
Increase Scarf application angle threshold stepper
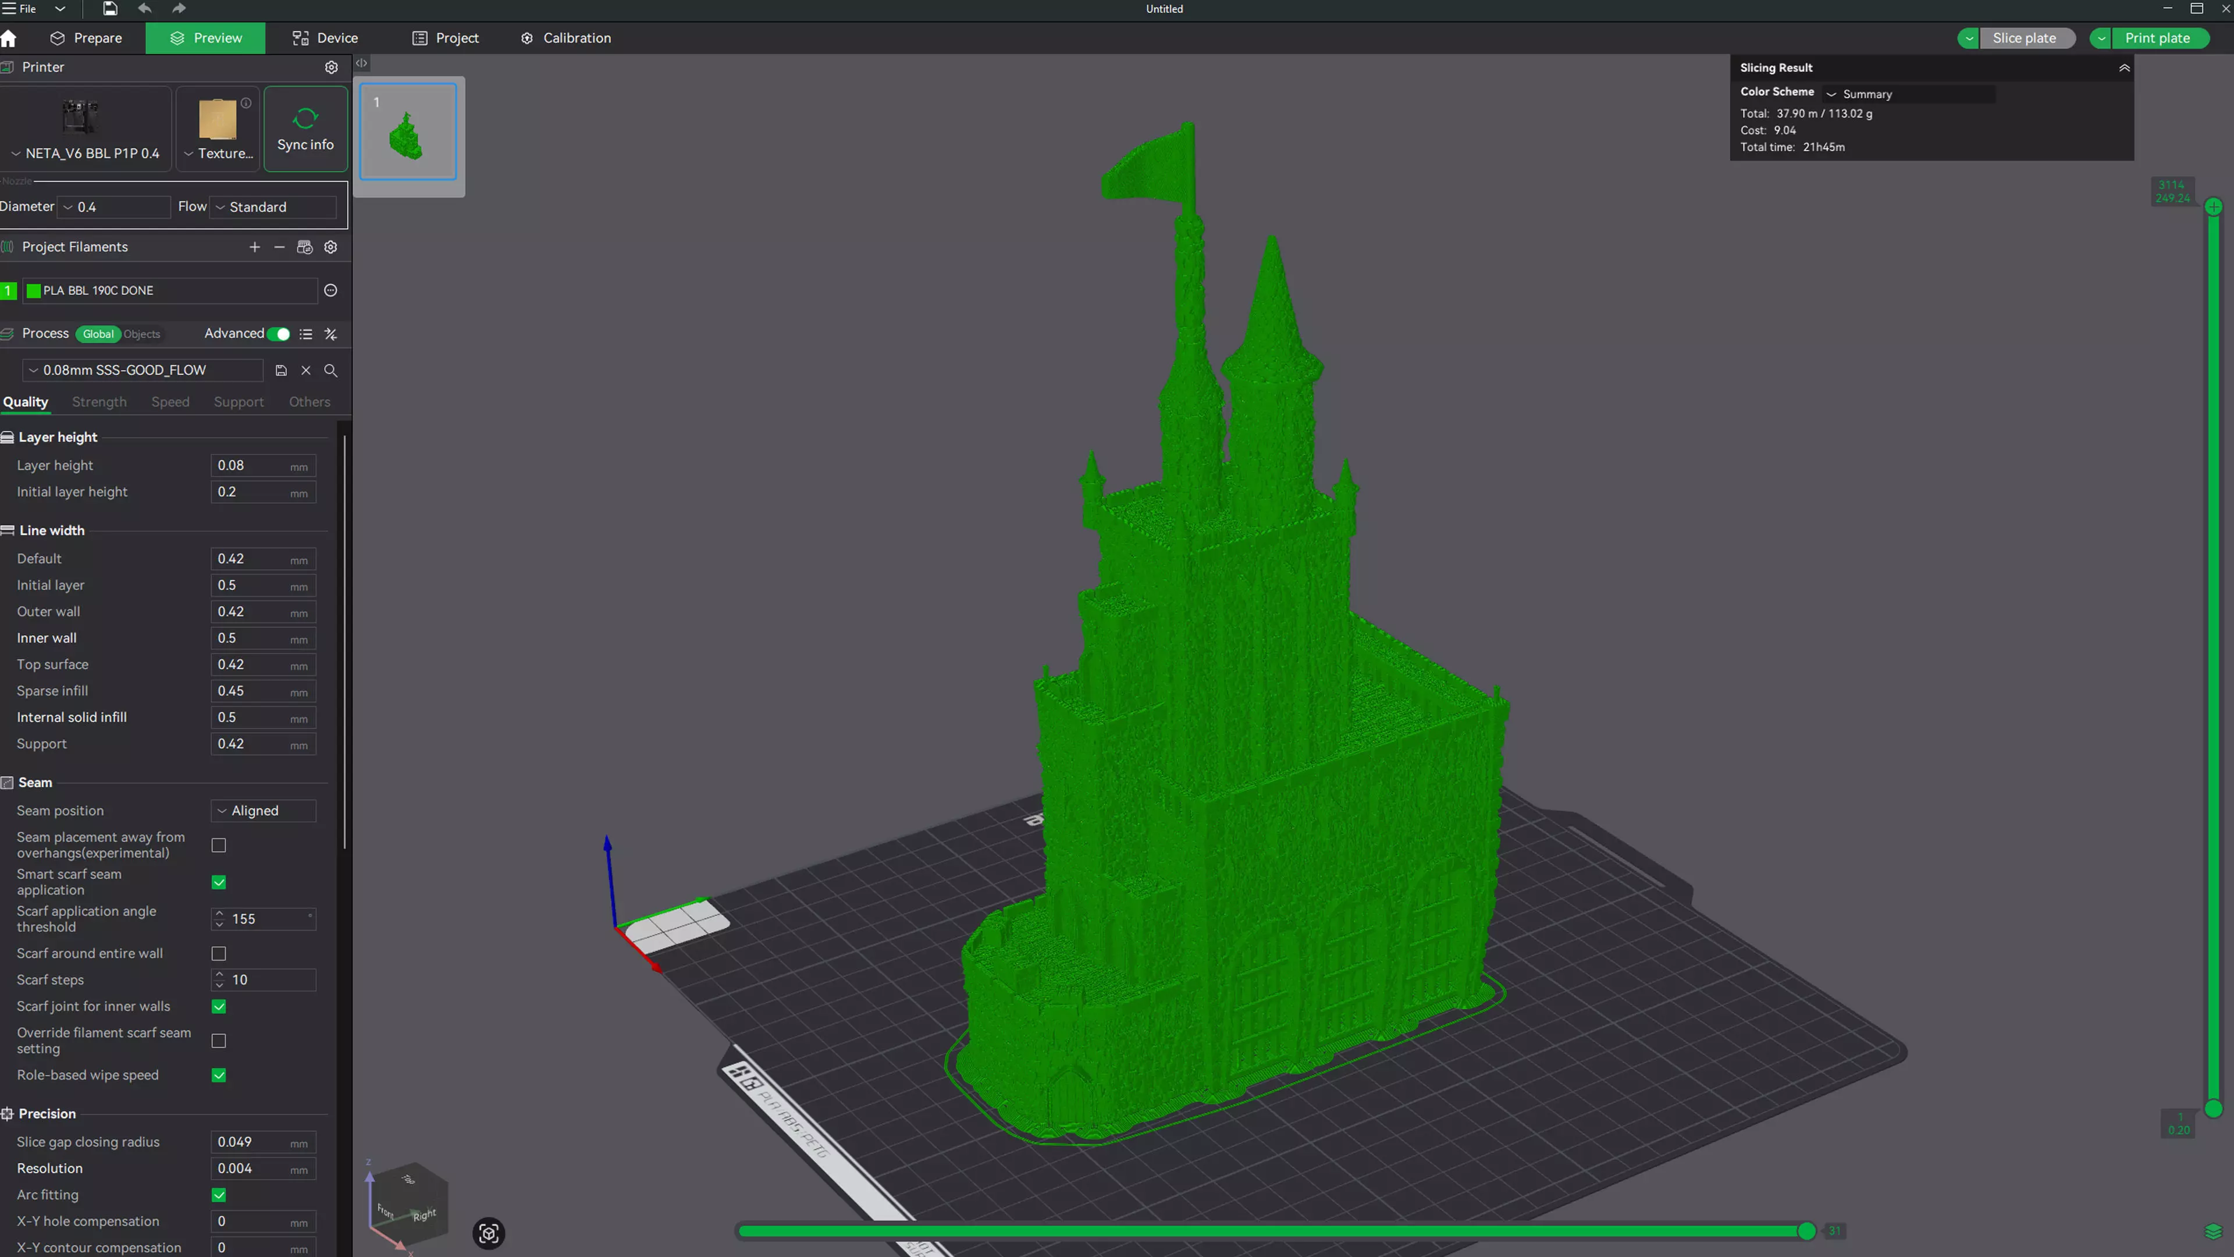[219, 914]
